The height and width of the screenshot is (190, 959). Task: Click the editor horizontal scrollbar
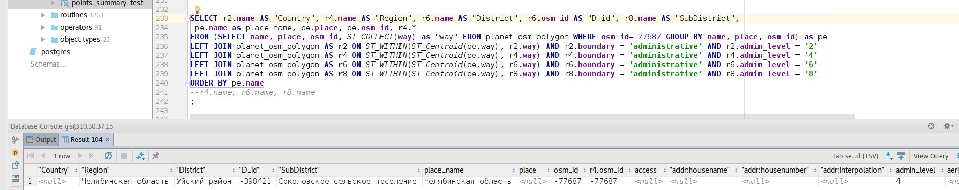pyautogui.click(x=522, y=116)
